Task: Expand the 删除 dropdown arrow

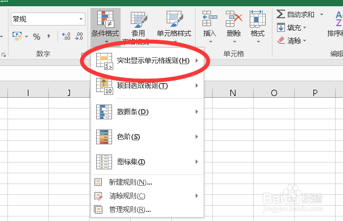Action: tap(234, 41)
